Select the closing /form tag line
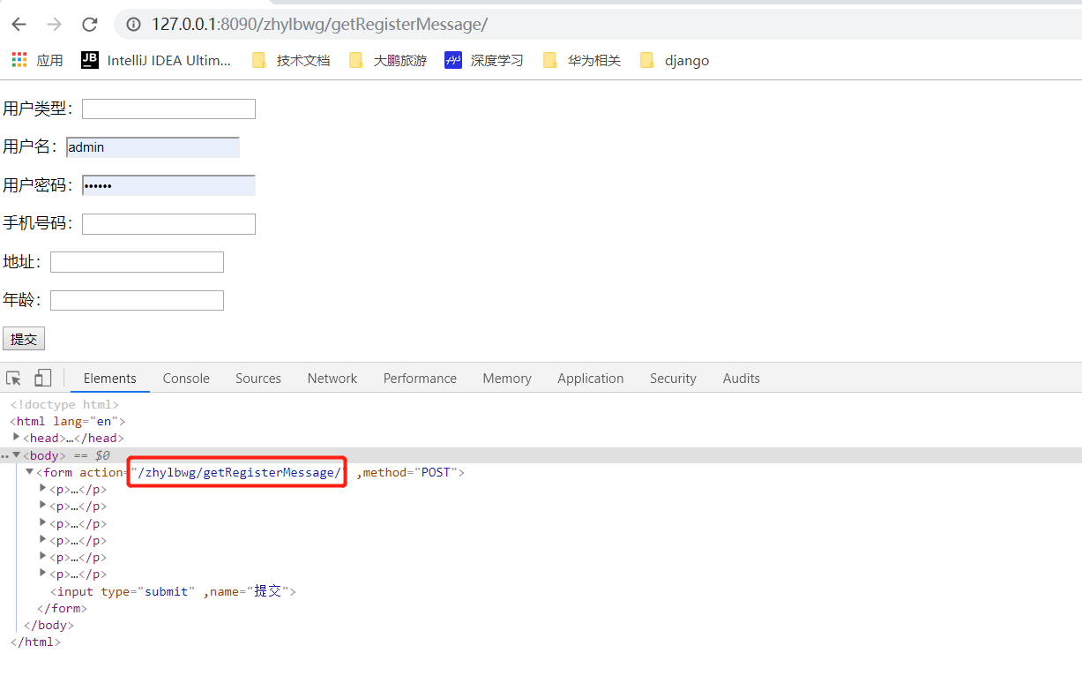This screenshot has width=1082, height=683. click(x=62, y=608)
